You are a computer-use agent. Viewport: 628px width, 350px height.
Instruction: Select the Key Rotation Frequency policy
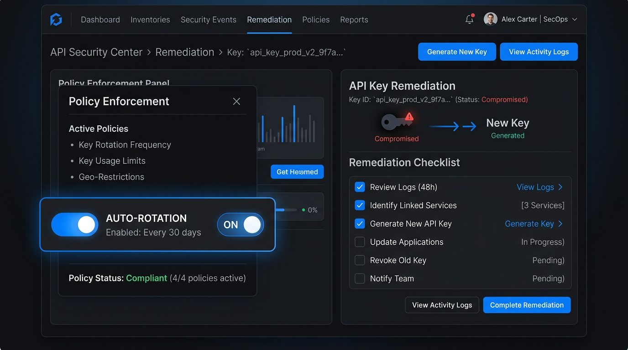[x=125, y=144]
